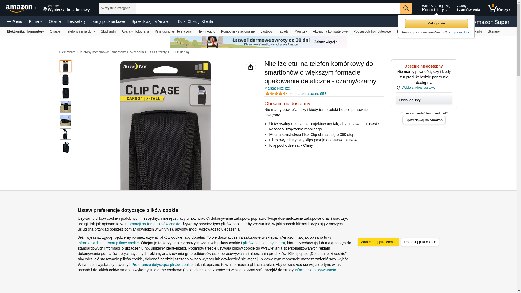Click the delivery location pin icon
Screen dimensions: 521x293
point(45,10)
